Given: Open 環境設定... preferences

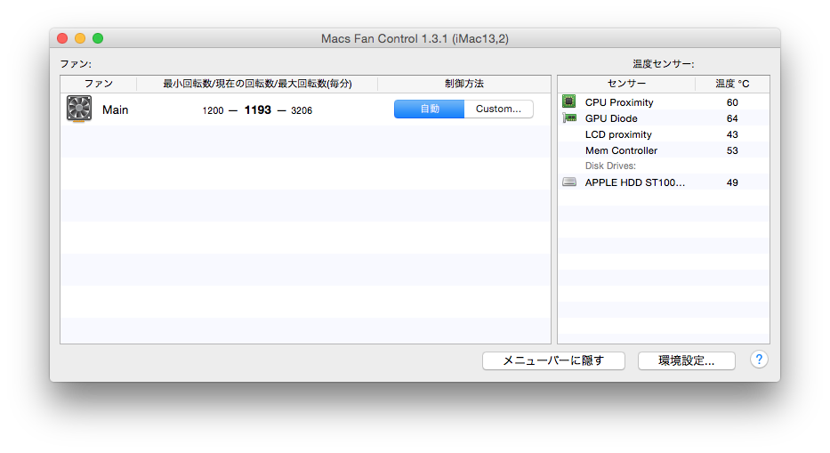Looking at the screenshot, I should click(686, 360).
